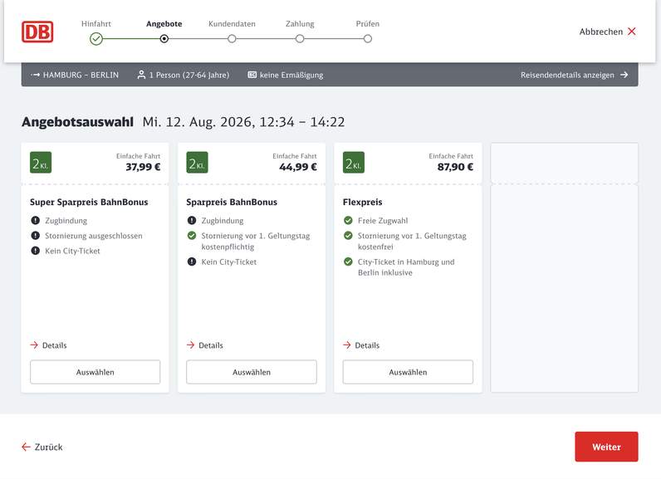The height and width of the screenshot is (479, 661).
Task: Click the warning icon by Sparpreis BahnBonus Zugbindung
Action: click(192, 220)
